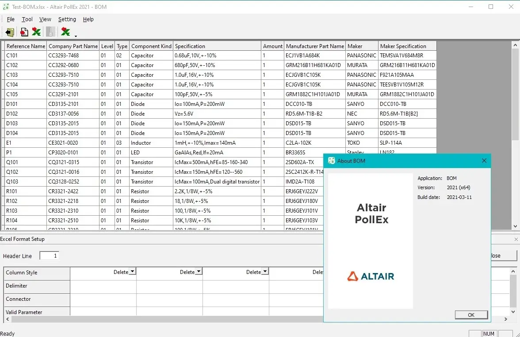Select cell CR3321-2218
This screenshot has width=520, height=337.
(x=73, y=201)
